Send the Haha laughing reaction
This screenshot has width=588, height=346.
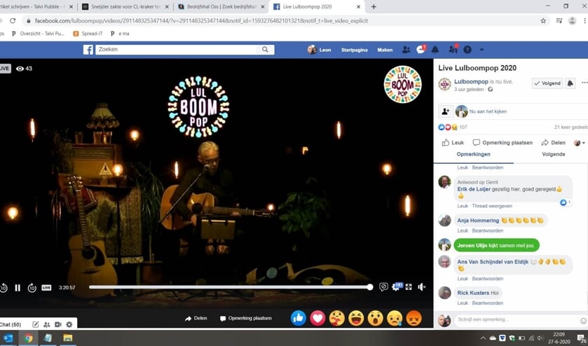click(356, 318)
